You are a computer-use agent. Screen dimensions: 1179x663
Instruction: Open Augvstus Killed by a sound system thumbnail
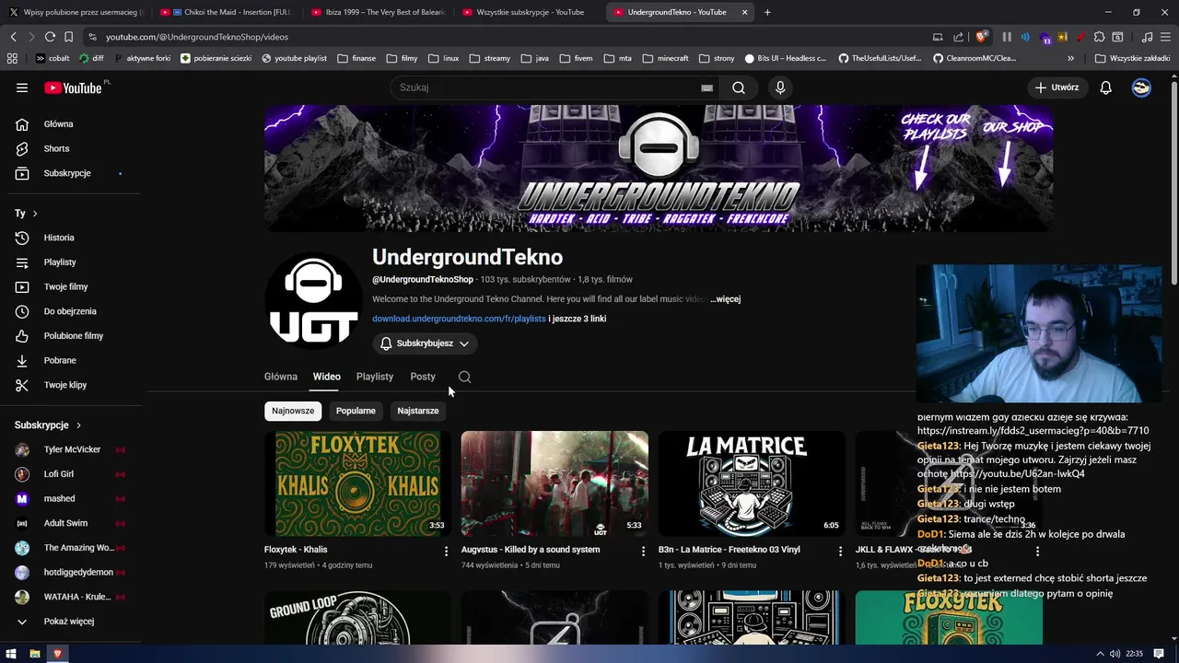pos(554,483)
